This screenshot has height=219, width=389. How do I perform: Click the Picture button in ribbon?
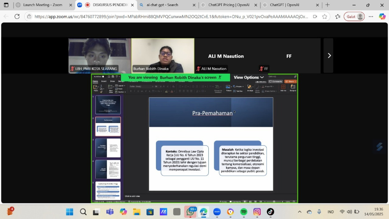tap(229, 88)
